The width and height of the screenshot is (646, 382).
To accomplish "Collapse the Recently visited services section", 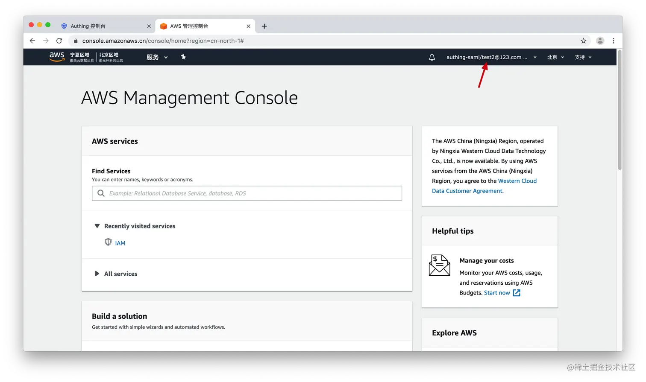I will (x=135, y=226).
